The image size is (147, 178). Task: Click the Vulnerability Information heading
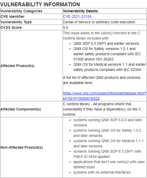(x=40, y=4)
